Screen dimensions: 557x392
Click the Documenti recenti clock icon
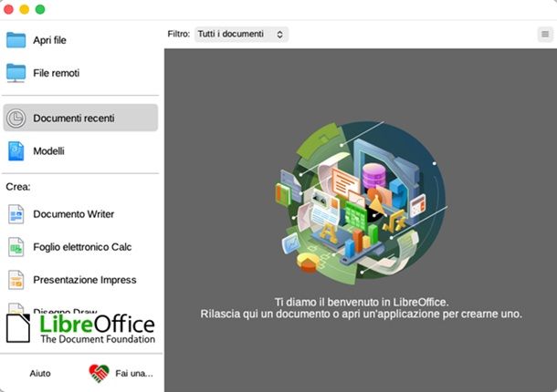(16, 119)
